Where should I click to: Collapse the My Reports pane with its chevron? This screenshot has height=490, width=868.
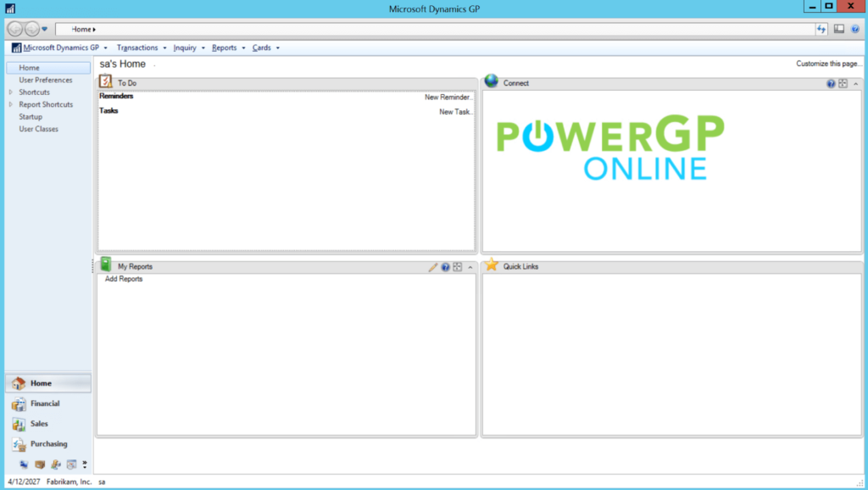click(x=470, y=267)
